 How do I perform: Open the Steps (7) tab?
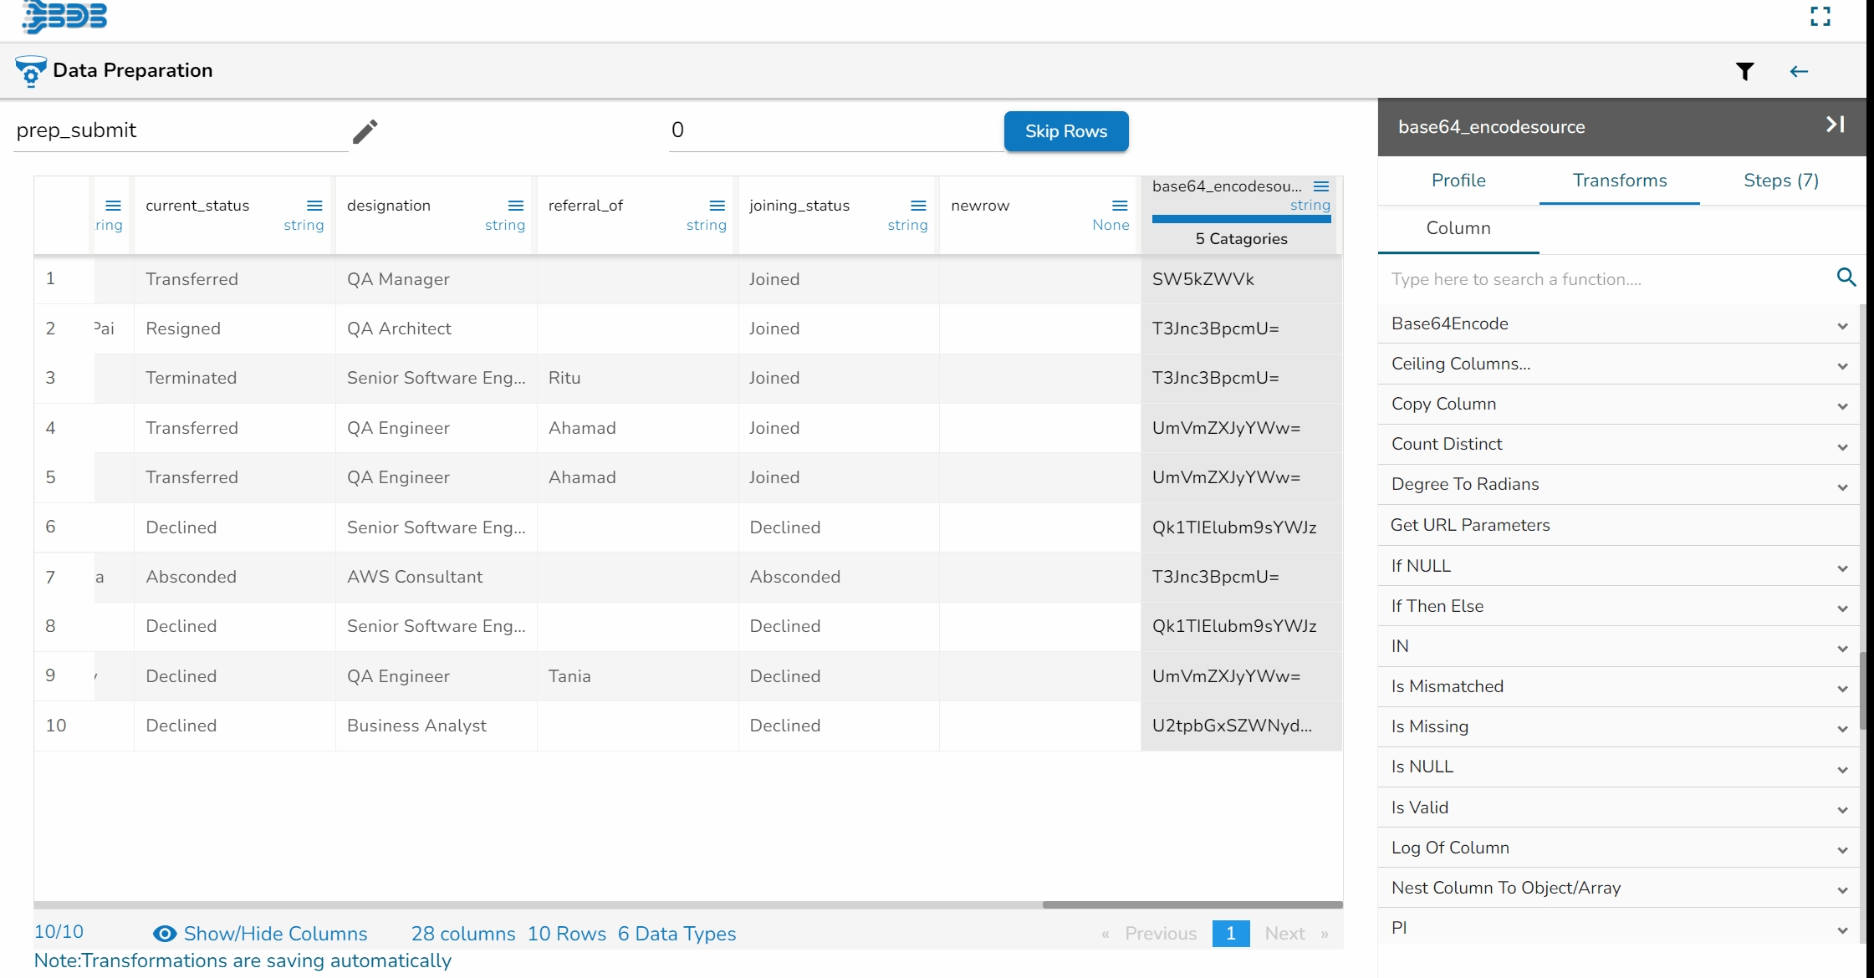[1780, 181]
